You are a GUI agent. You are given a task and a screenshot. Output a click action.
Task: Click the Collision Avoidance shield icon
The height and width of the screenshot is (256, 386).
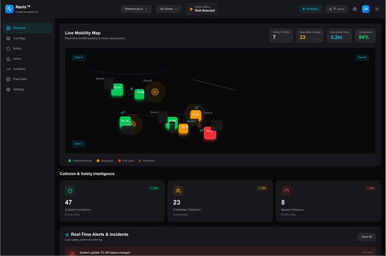pos(70,191)
